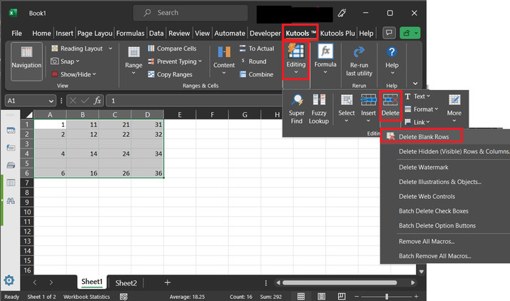Image resolution: width=510 pixels, height=301 pixels.
Task: Click the zoom slider handle
Action: 387,297
